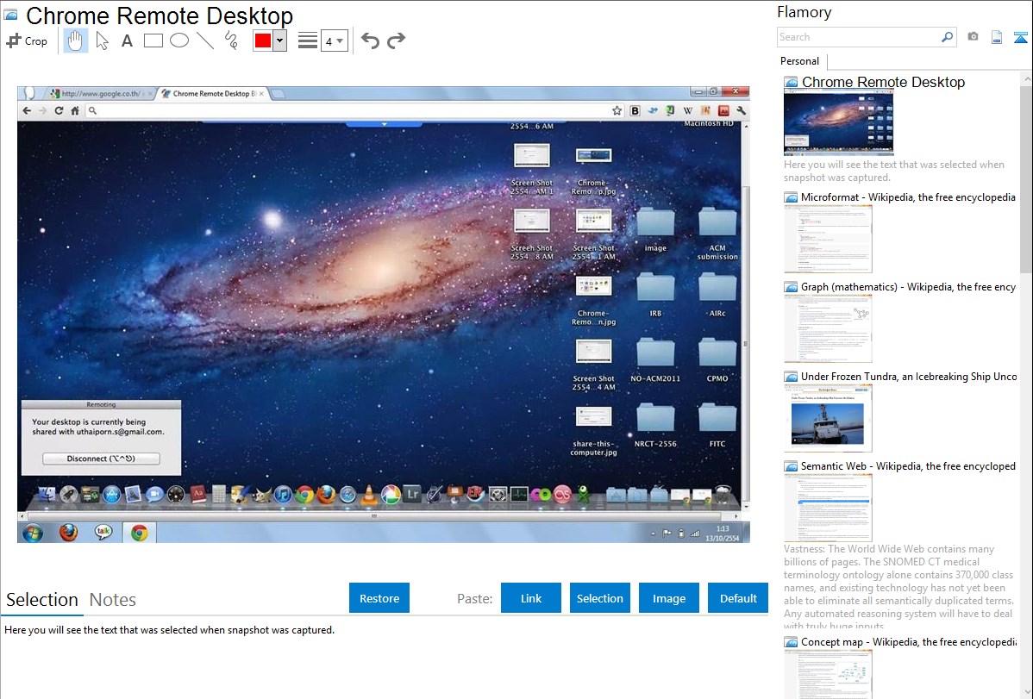The height and width of the screenshot is (699, 1033).
Task: Click the snapshot icon beside Semantic Web title
Action: pos(791,465)
